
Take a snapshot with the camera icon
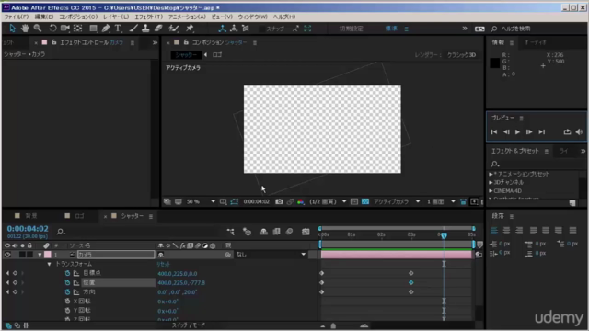[279, 202]
